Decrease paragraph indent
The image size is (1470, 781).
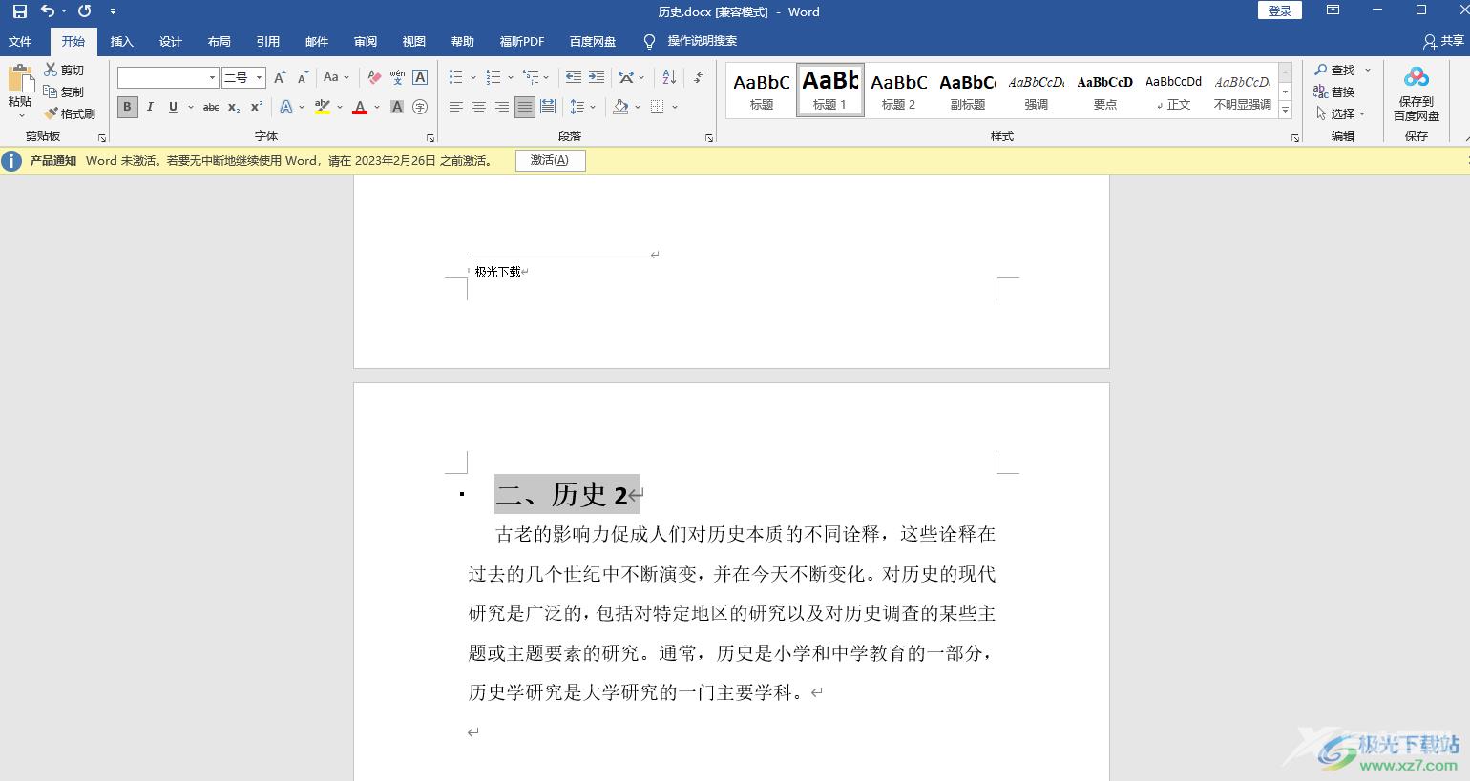click(573, 77)
